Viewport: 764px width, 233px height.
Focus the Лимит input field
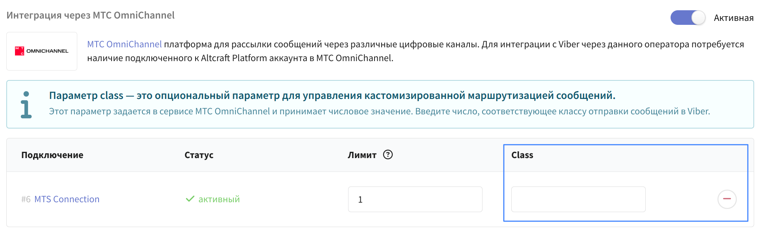415,199
